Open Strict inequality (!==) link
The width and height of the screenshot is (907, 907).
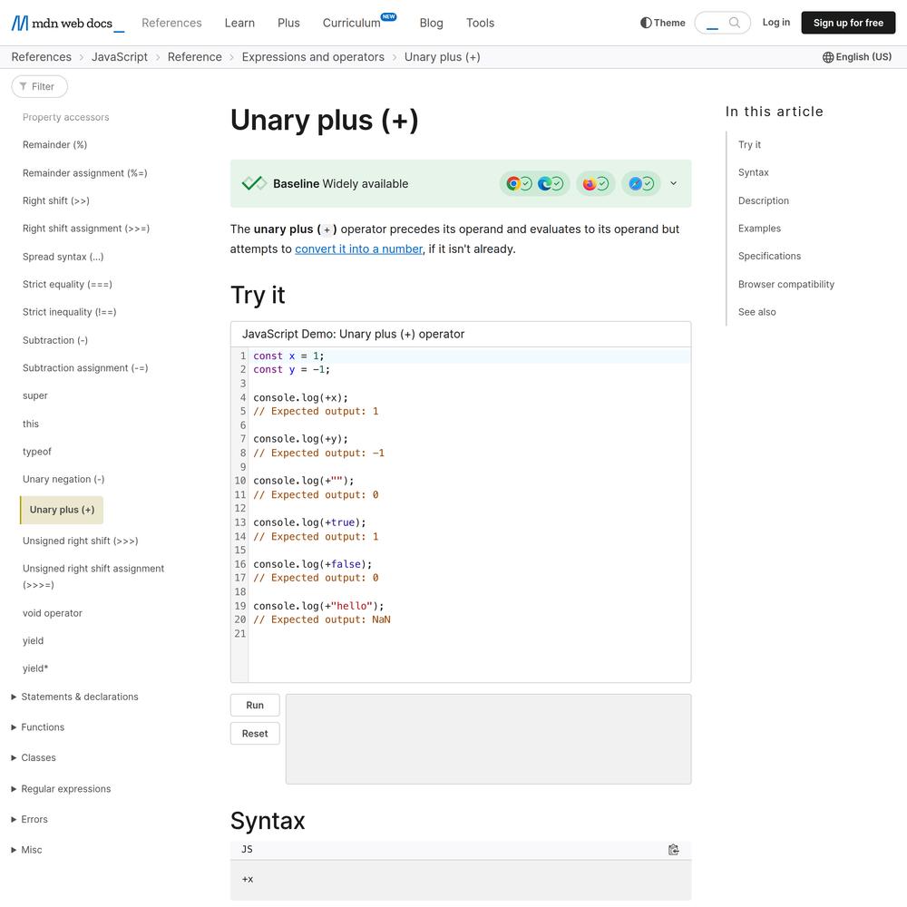[70, 312]
